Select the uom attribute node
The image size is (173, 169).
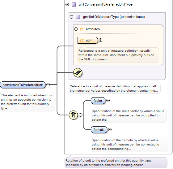point(88,40)
